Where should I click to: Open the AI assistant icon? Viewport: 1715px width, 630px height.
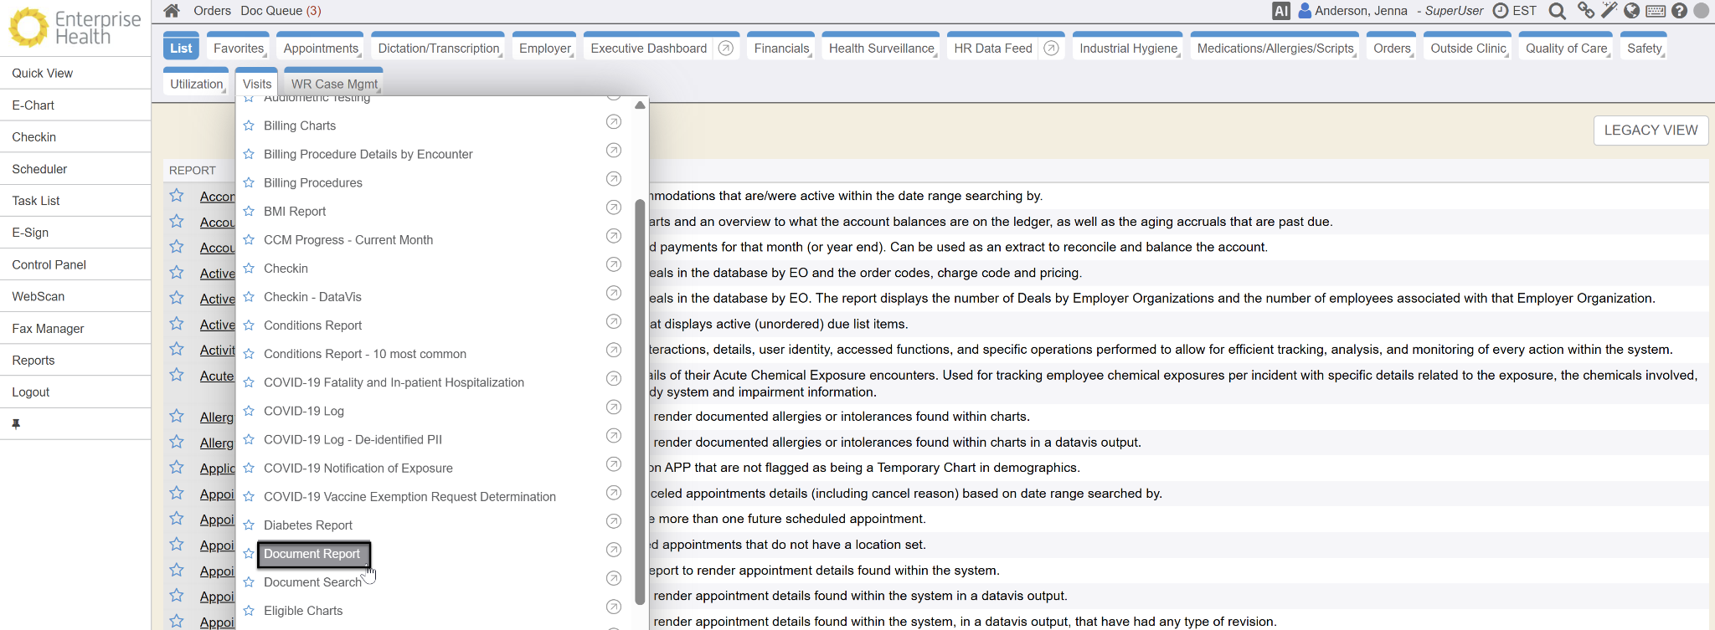pyautogui.click(x=1280, y=11)
